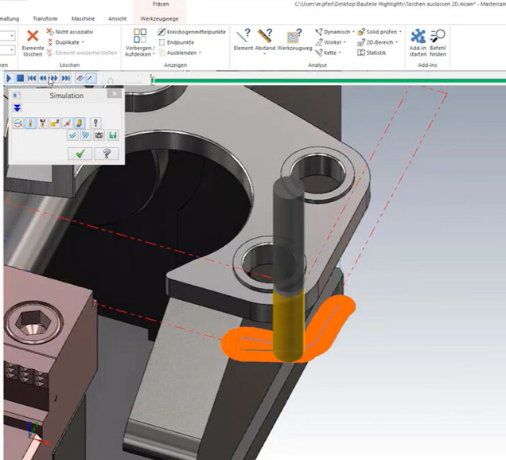Close the Simulation panel

pyautogui.click(x=114, y=94)
